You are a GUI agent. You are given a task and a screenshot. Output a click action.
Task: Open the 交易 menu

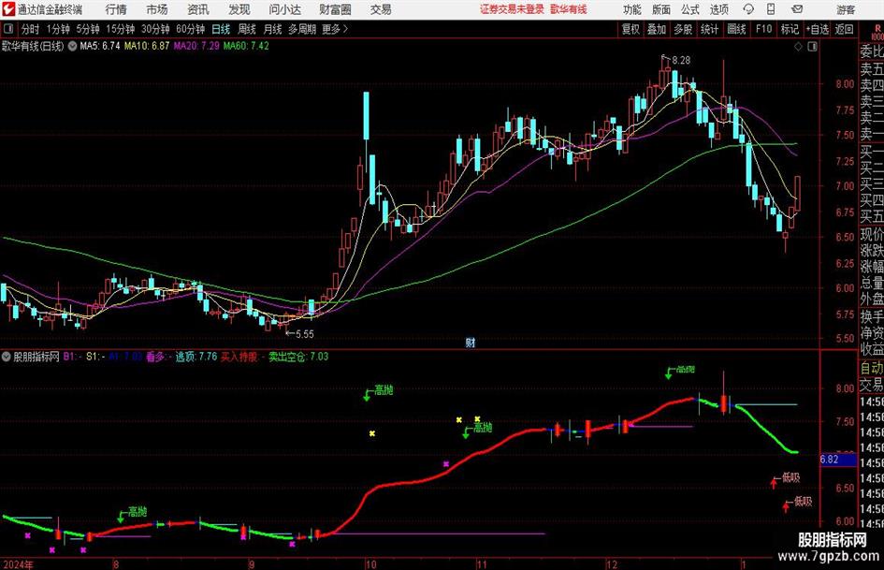(381, 9)
